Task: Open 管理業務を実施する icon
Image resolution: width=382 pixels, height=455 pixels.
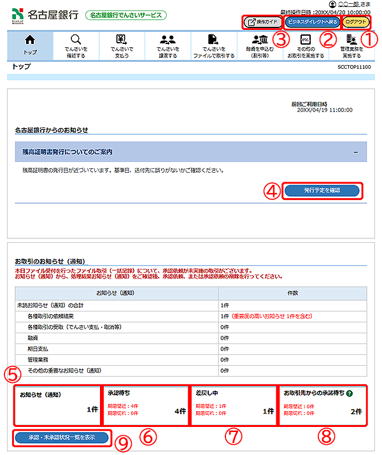Action: click(x=351, y=40)
